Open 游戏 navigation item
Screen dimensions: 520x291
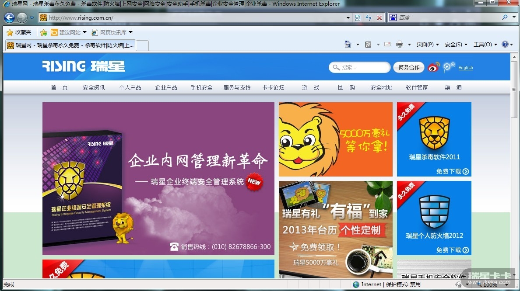[x=310, y=87]
